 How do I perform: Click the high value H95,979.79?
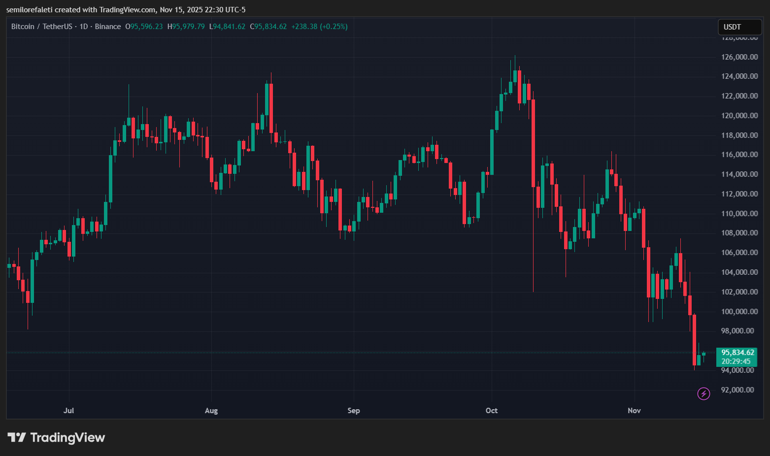pos(186,27)
